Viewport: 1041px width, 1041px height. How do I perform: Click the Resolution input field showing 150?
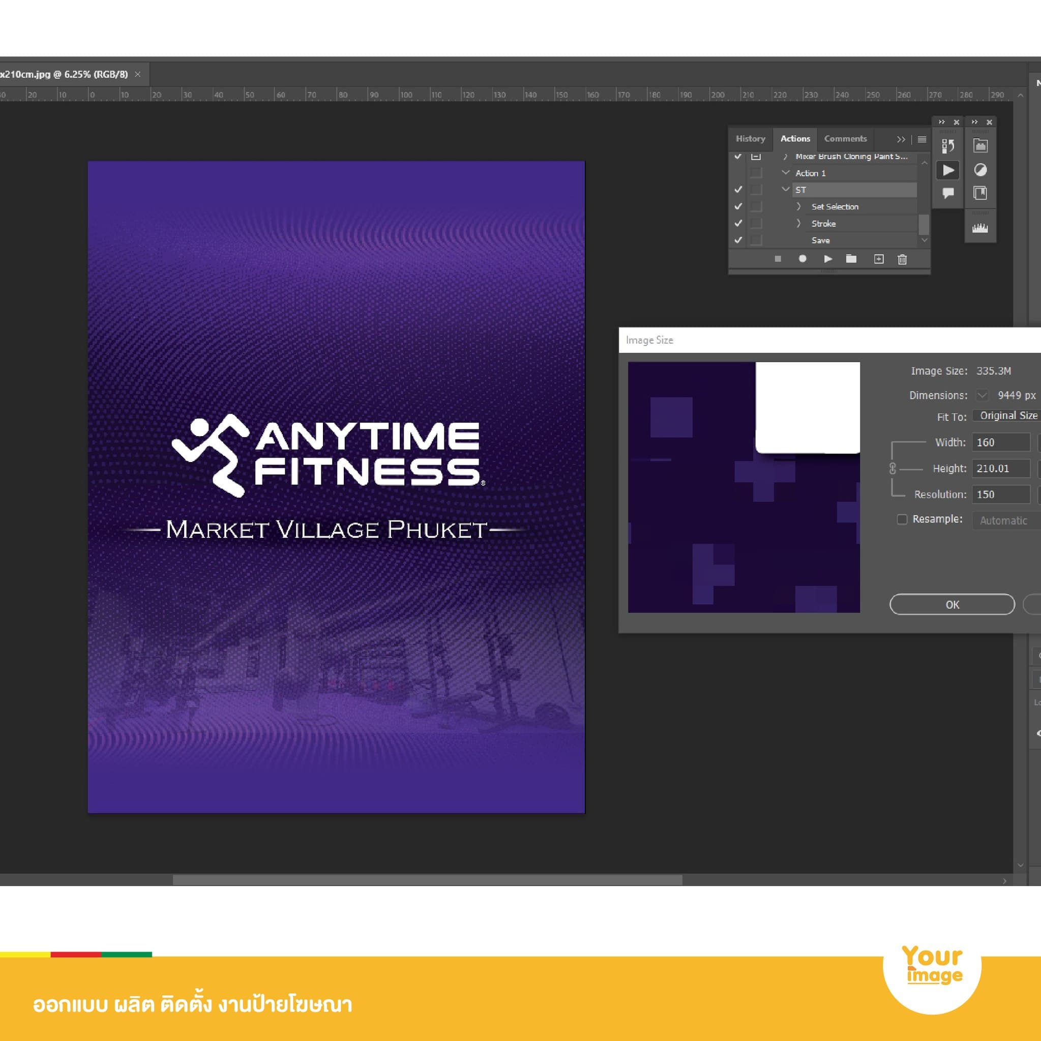pos(1001,494)
